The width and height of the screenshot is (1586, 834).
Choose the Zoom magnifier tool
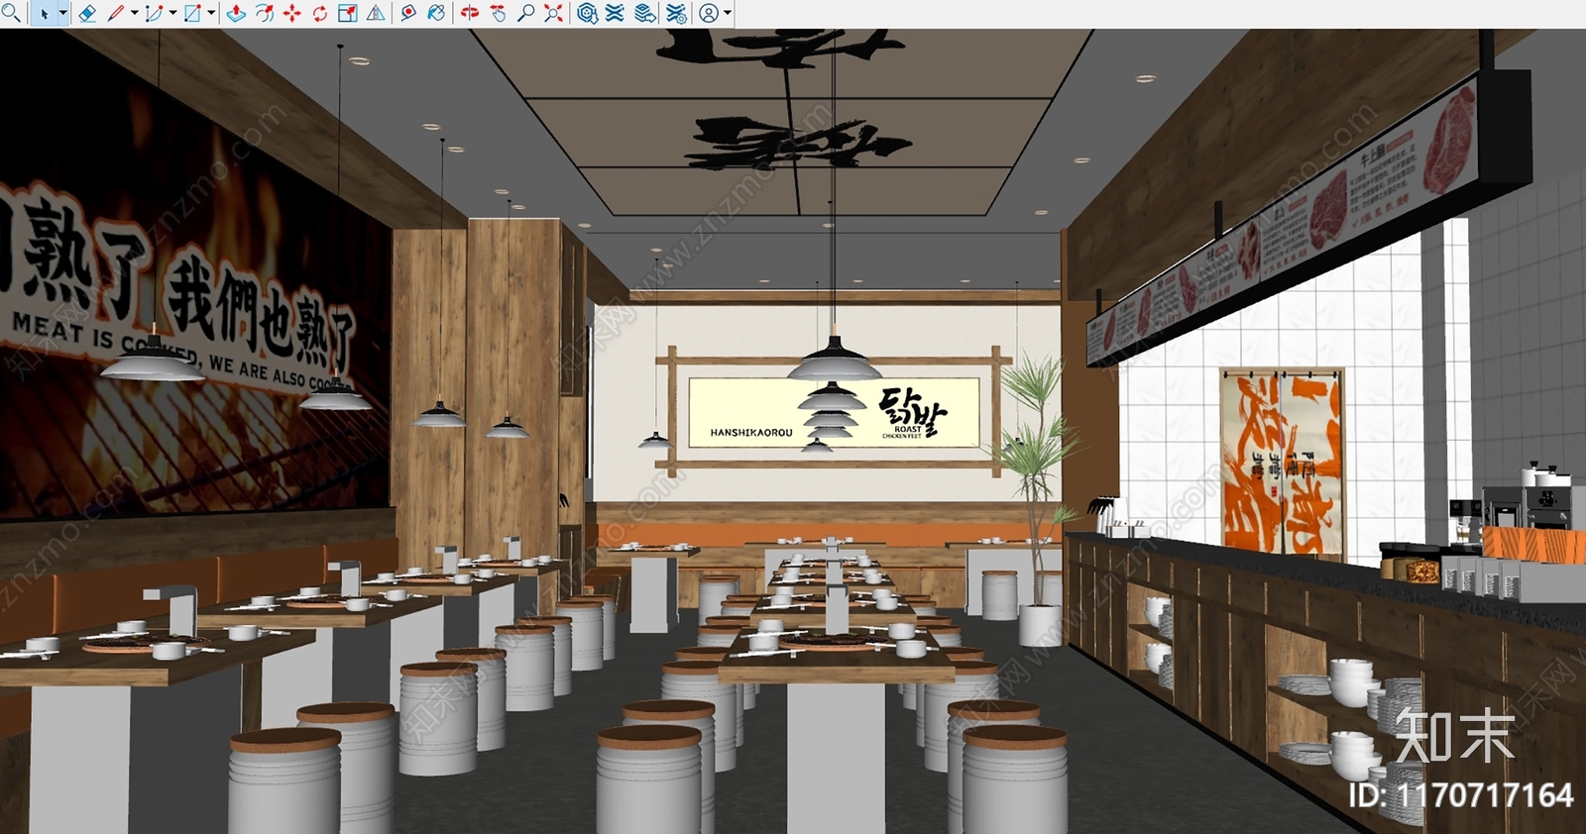(x=525, y=13)
